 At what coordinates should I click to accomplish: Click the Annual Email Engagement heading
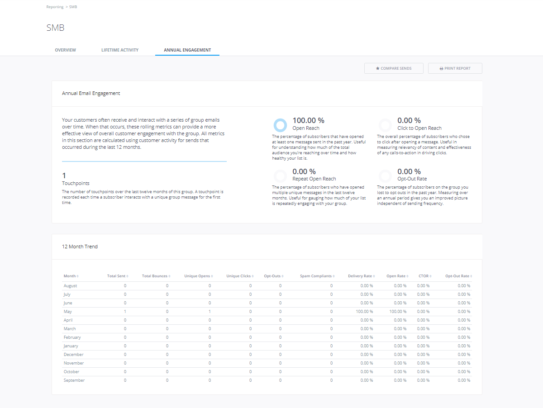click(x=91, y=94)
